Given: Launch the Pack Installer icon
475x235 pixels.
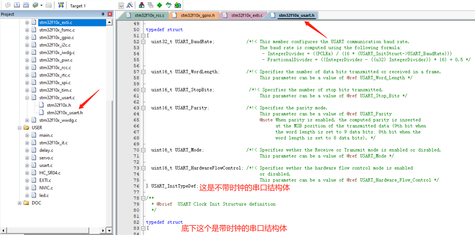Looking at the screenshot, I should [x=178, y=5].
